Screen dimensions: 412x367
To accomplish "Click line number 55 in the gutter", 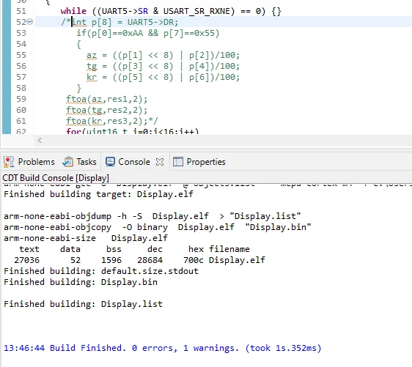I will (21, 55).
